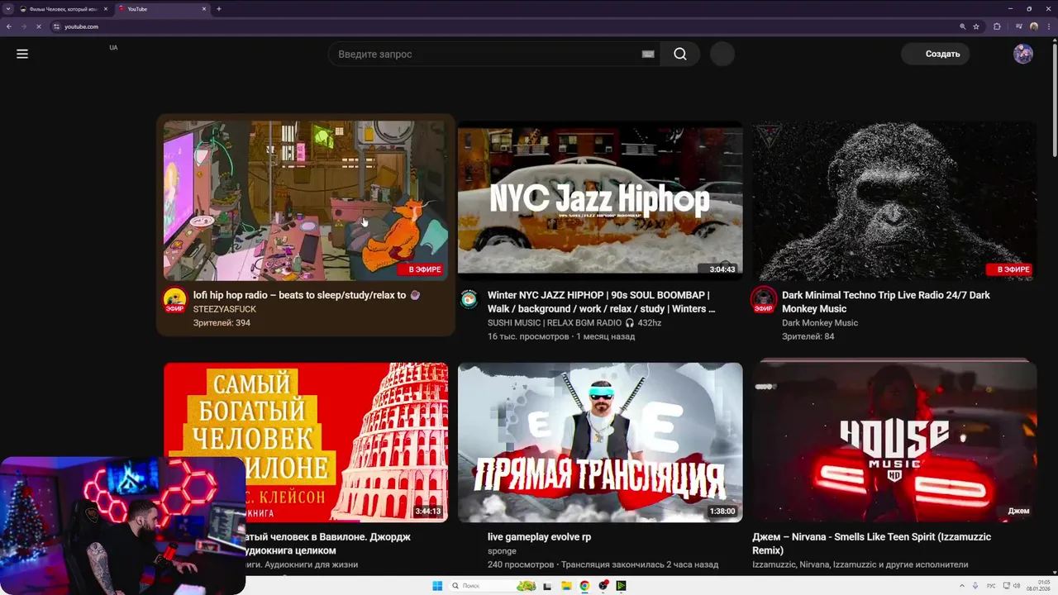Click Джем Nirvana Smells Like Teen Spirit title
Image resolution: width=1058 pixels, height=595 pixels.
click(x=871, y=543)
